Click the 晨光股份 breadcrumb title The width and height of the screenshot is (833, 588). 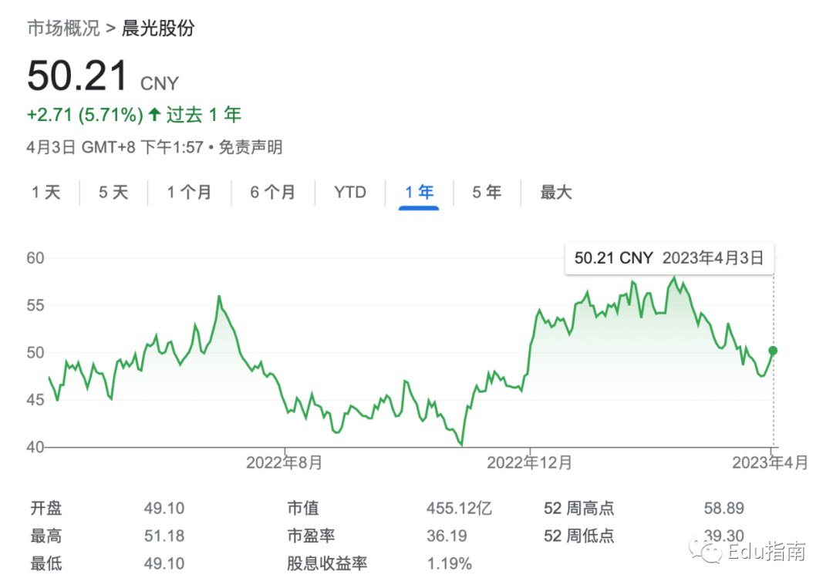[x=158, y=28]
